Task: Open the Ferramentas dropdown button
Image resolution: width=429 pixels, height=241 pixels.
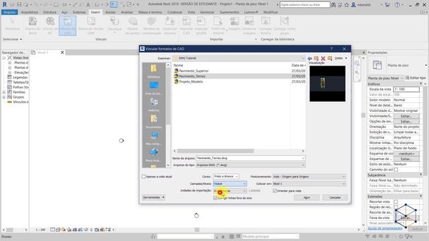Action: point(154,197)
